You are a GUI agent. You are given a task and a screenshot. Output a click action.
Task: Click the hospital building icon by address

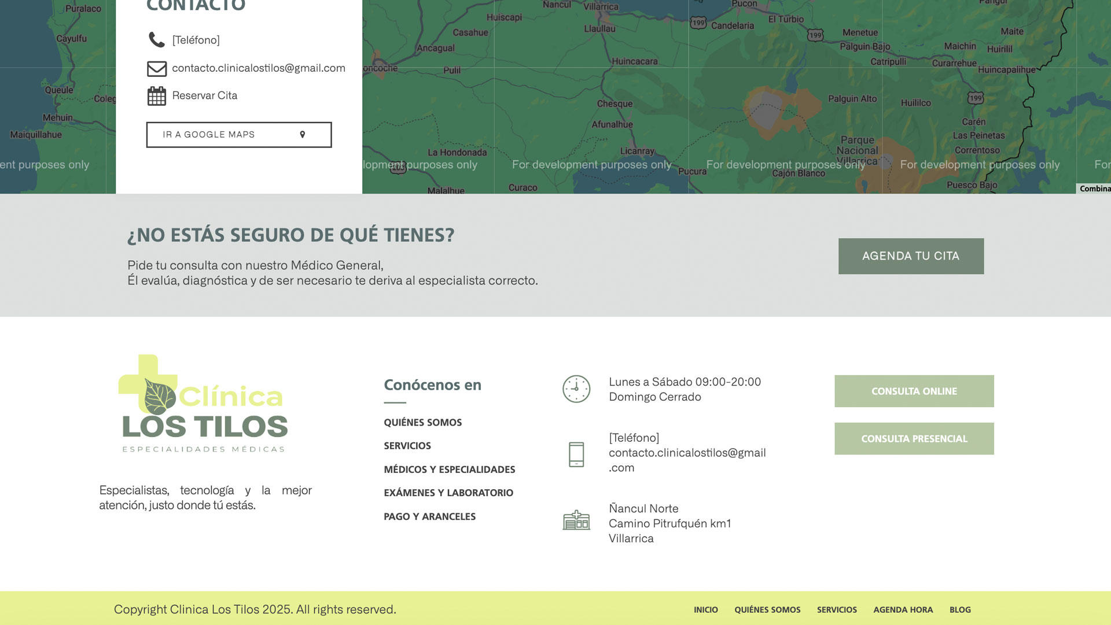(576, 520)
